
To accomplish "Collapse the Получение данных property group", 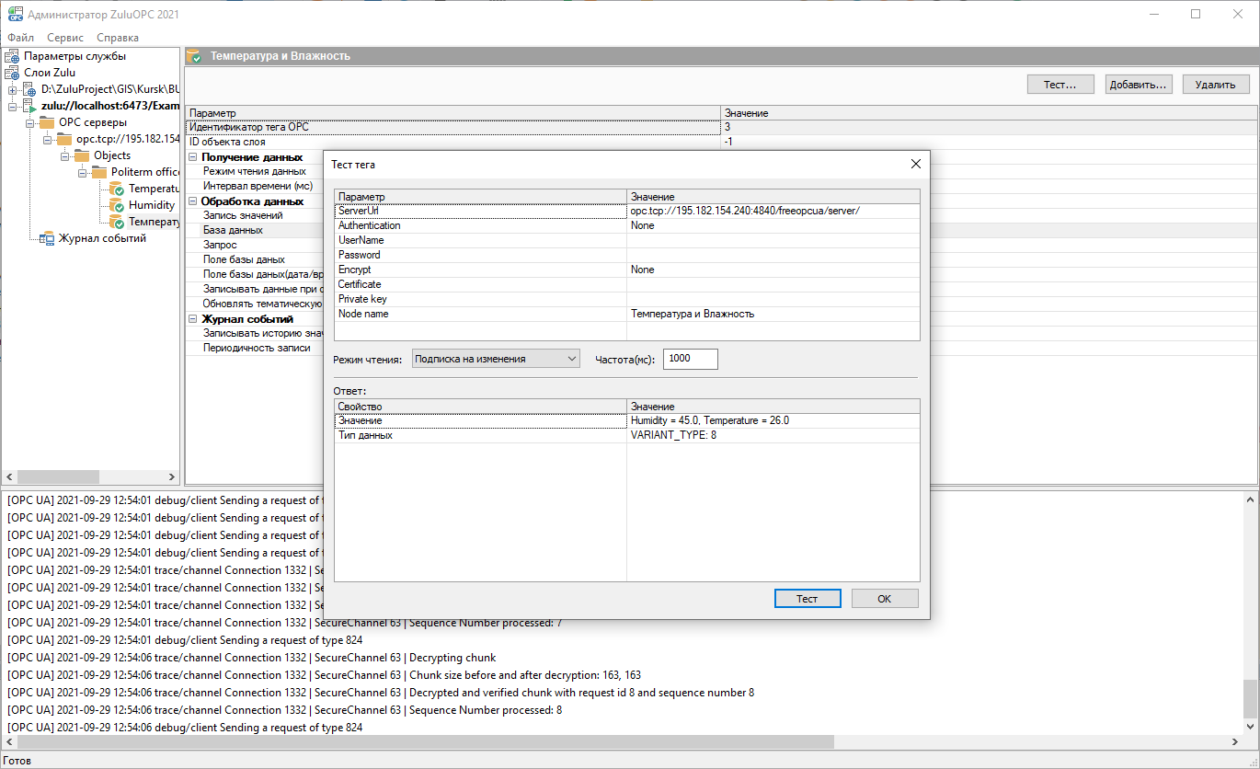I will (x=193, y=157).
